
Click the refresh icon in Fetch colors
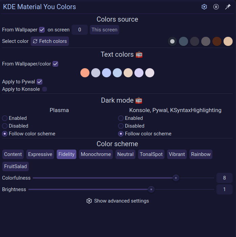pos(35,41)
